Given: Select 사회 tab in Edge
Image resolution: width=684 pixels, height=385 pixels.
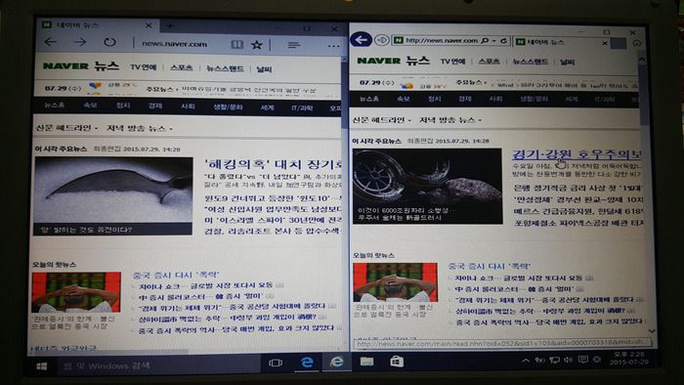Looking at the screenshot, I should coord(188,107).
